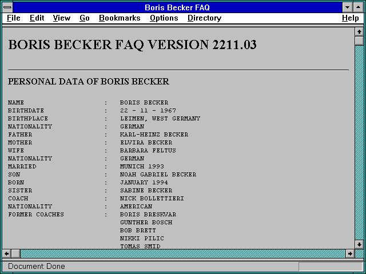366x274 pixels.
Task: Click the 'SISTER' field label
Action: (20, 190)
